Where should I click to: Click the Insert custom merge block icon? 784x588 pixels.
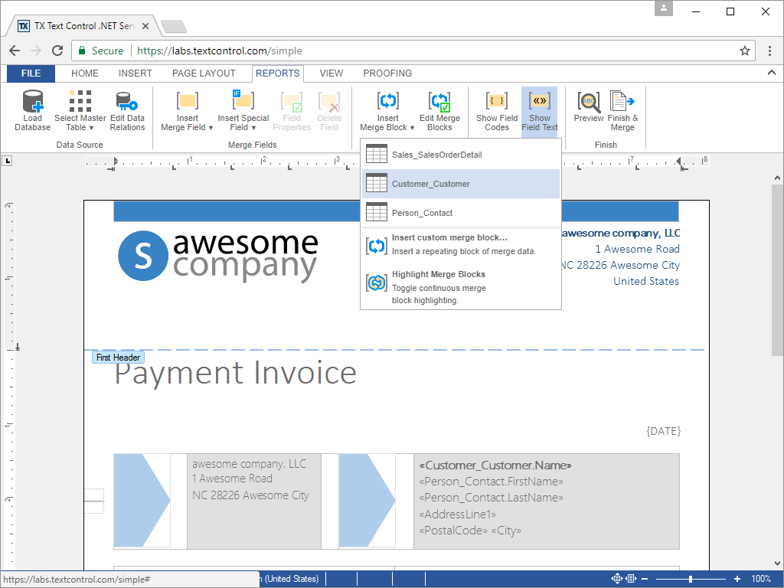point(377,246)
